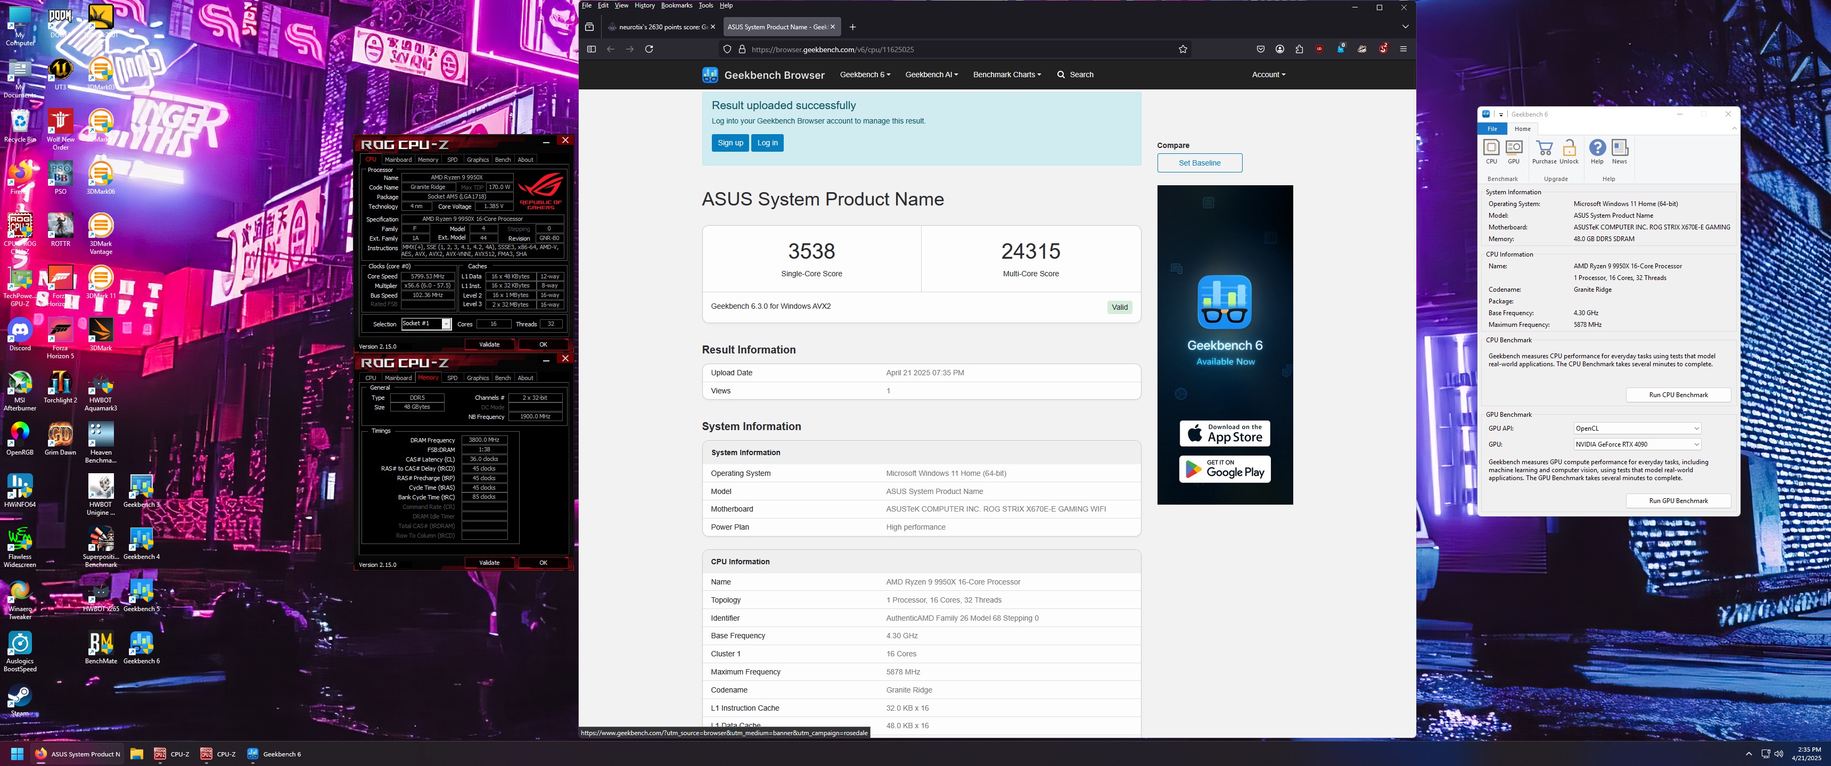Open the Bookmarks menu in Firefox
This screenshot has height=766, width=1831.
(676, 6)
